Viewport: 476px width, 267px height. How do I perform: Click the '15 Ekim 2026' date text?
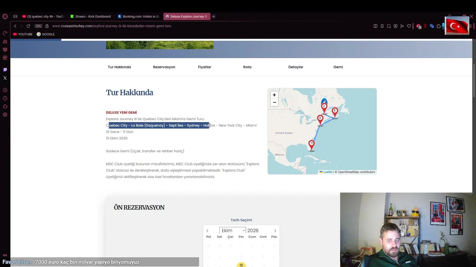pyautogui.click(x=117, y=138)
